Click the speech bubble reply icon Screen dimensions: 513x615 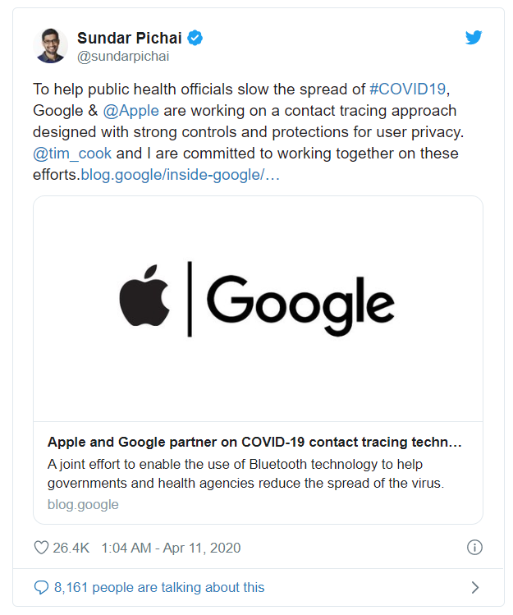(x=41, y=587)
